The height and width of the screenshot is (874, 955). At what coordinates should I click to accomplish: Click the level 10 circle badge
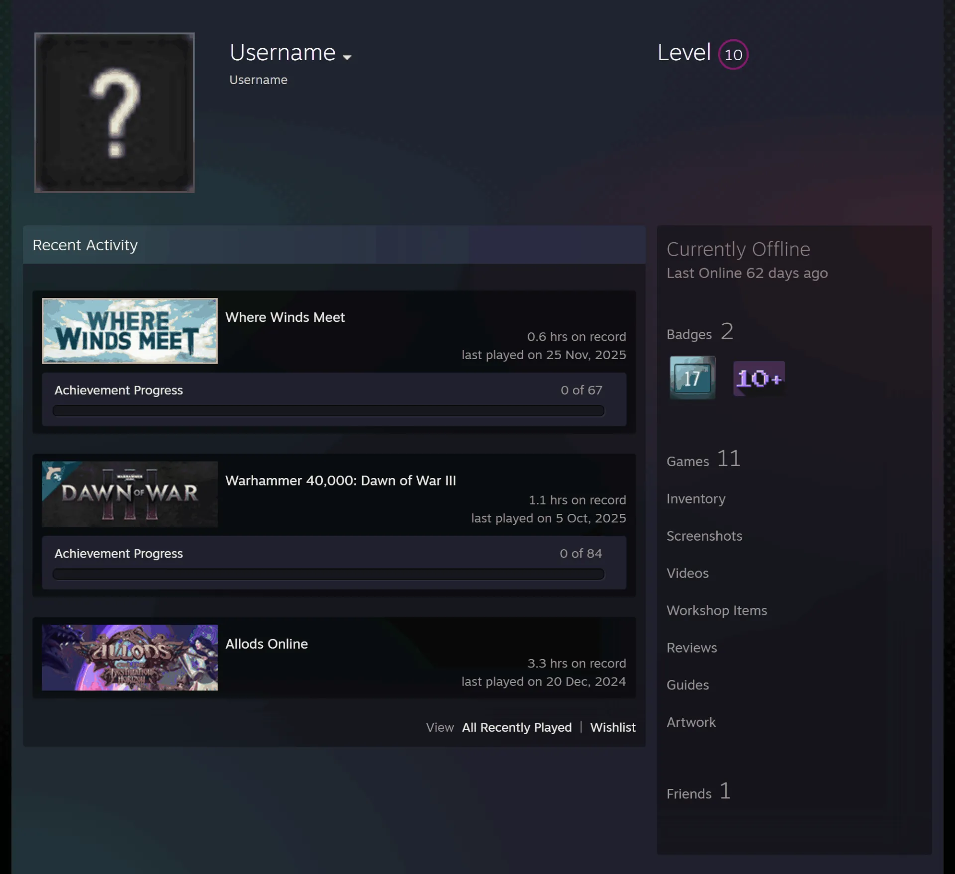(733, 54)
